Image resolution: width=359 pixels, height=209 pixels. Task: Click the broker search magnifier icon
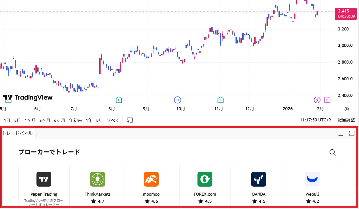pyautogui.click(x=332, y=152)
